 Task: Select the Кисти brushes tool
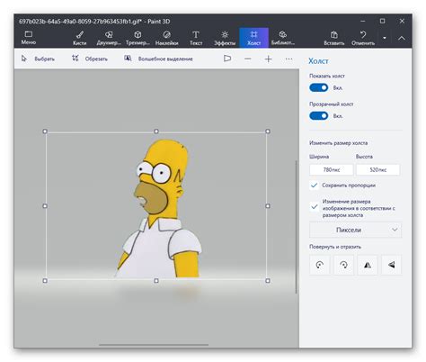point(80,38)
